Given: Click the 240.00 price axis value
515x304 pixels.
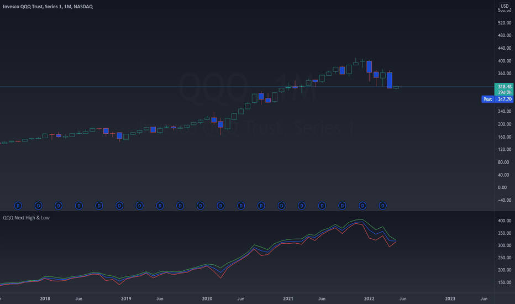Looking at the screenshot, I should point(505,112).
